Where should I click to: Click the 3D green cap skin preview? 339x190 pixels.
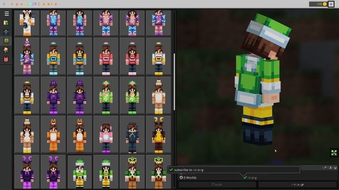tap(263, 80)
